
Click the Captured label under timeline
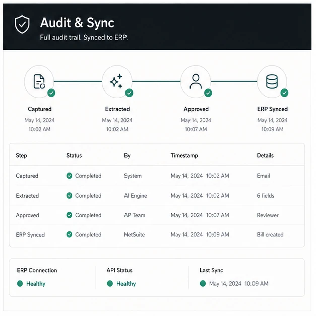pyautogui.click(x=40, y=109)
